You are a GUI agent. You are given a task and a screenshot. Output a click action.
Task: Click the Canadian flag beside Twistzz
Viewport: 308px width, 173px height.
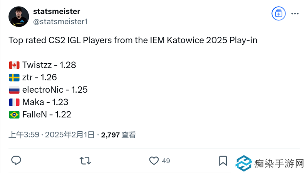point(14,65)
